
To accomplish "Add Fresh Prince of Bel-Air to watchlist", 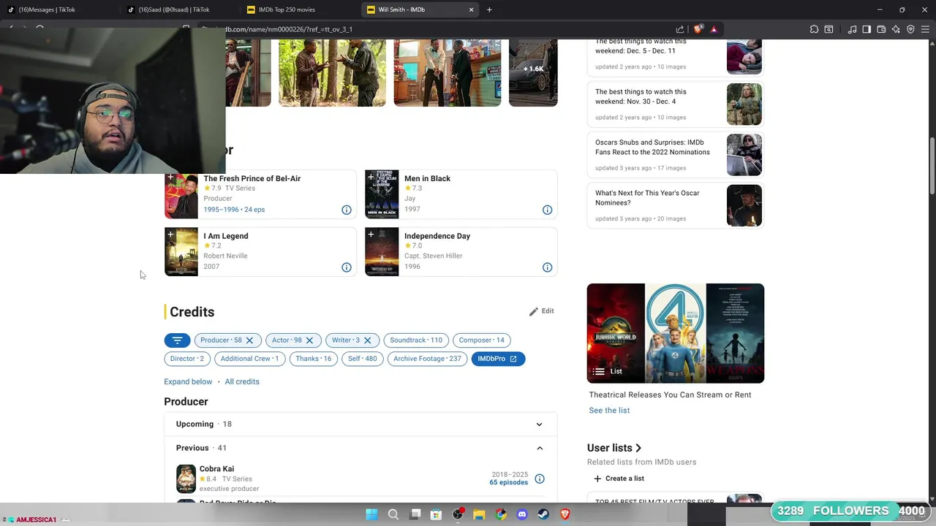I will 170,177.
